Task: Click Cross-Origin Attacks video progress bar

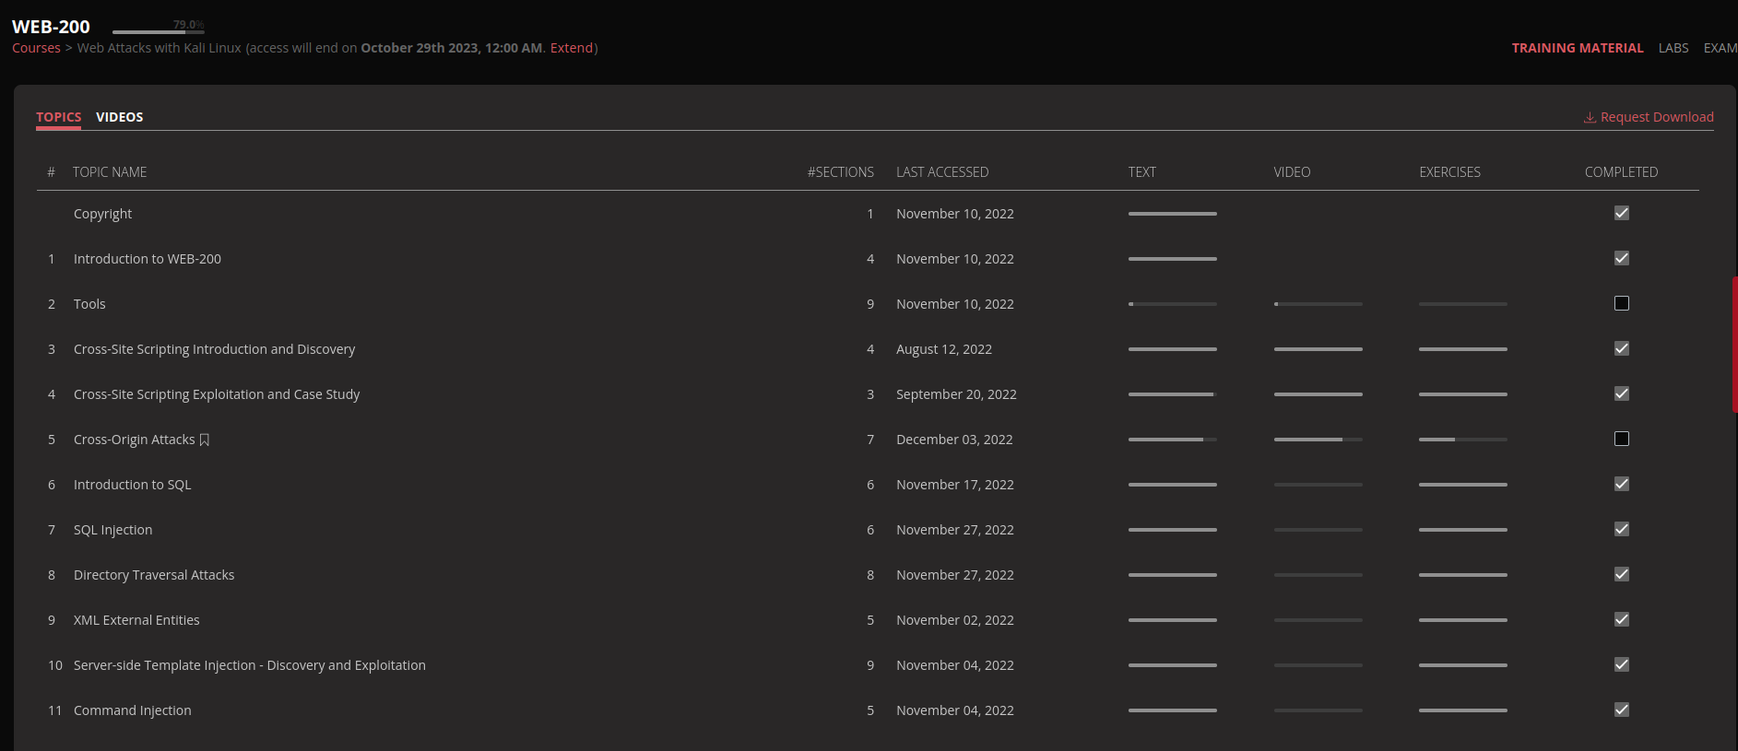Action: (1318, 440)
